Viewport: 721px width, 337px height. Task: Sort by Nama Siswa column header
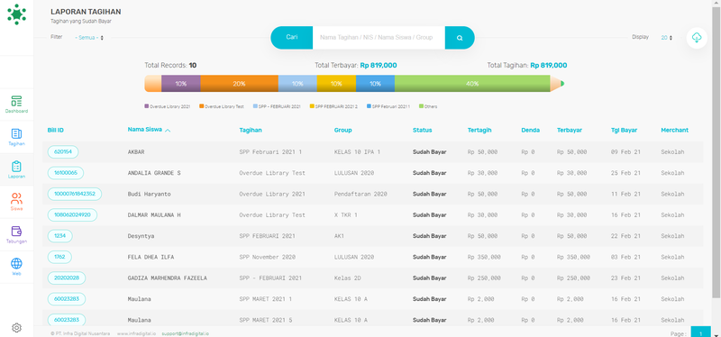pos(145,130)
